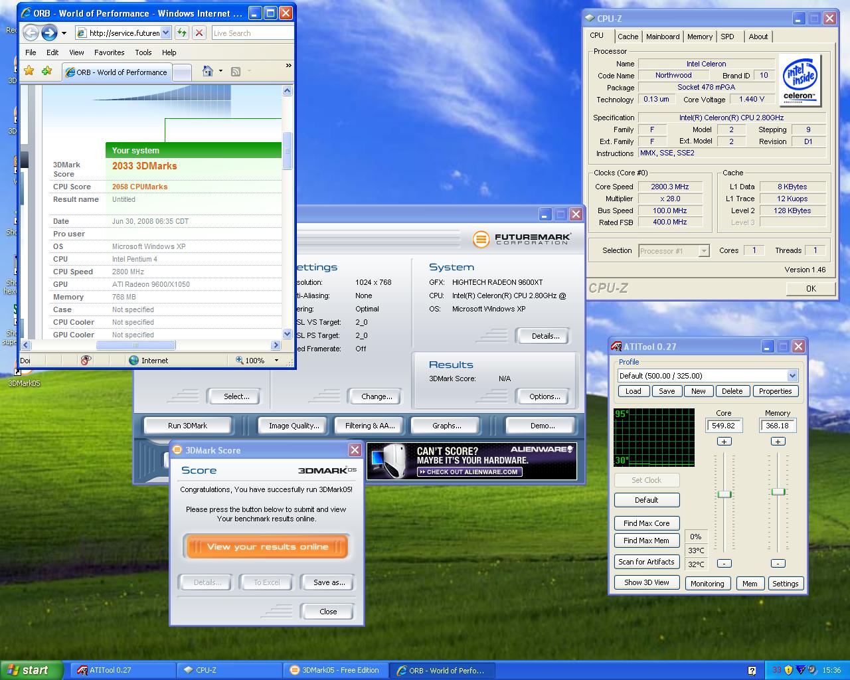This screenshot has height=680, width=850.
Task: Open the File menu in Internet Explorer
Action: (x=31, y=52)
